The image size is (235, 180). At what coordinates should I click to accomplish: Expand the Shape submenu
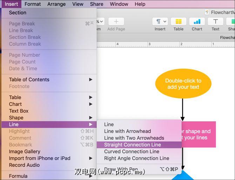tap(49, 118)
